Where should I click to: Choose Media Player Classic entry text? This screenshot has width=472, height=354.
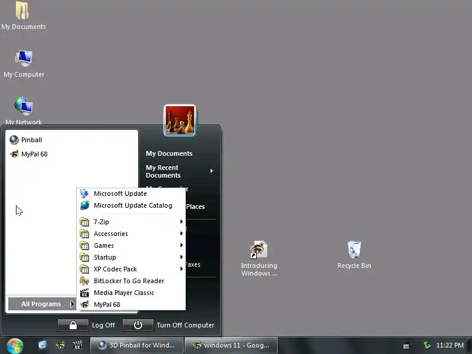pos(124,293)
